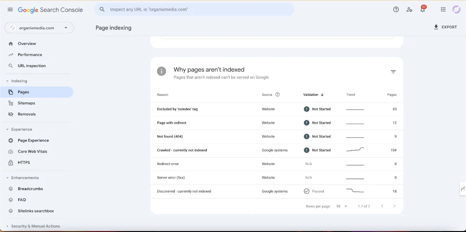This screenshot has width=466, height=232.
Task: Select Discovered - currently not indexed text
Action: coord(184,192)
